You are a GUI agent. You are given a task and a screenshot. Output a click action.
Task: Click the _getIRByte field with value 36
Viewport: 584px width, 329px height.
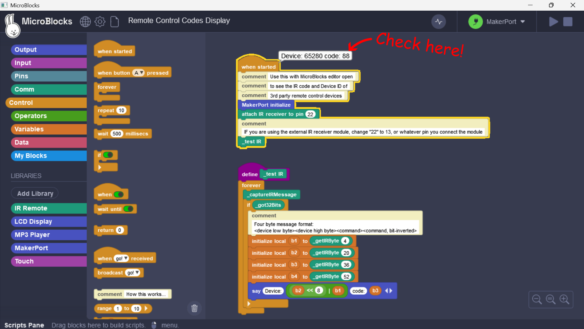346,265
